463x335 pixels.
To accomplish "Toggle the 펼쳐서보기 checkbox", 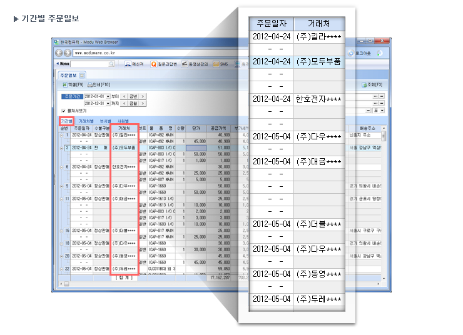I will pyautogui.click(x=63, y=110).
